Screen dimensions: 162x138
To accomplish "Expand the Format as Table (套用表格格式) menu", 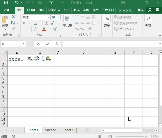I will tap(127, 23).
